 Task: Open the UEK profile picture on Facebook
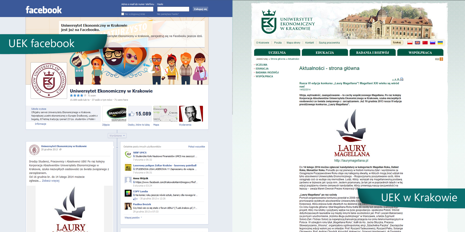pyautogui.click(x=49, y=81)
